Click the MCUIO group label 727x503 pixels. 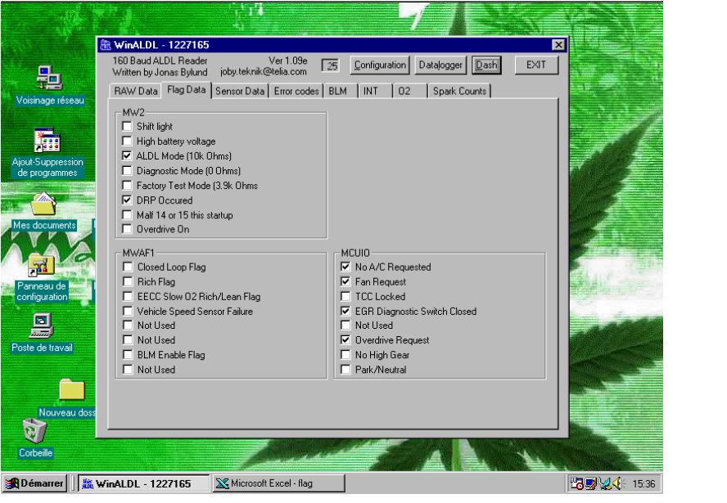pos(355,253)
